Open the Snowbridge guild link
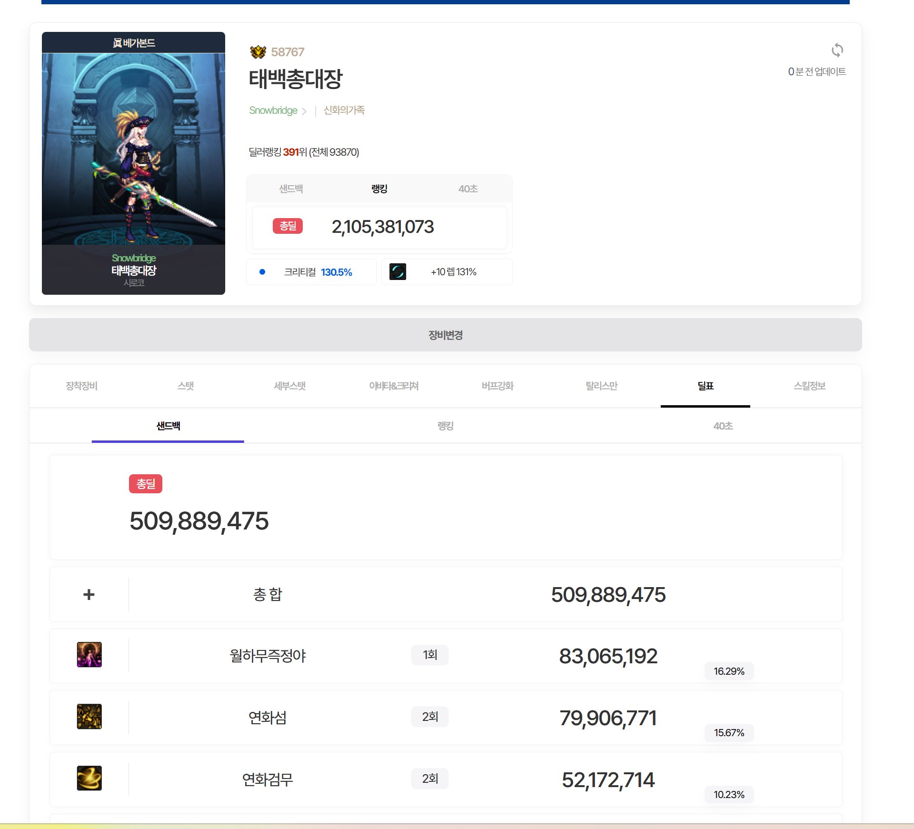914x829 pixels. tap(273, 110)
